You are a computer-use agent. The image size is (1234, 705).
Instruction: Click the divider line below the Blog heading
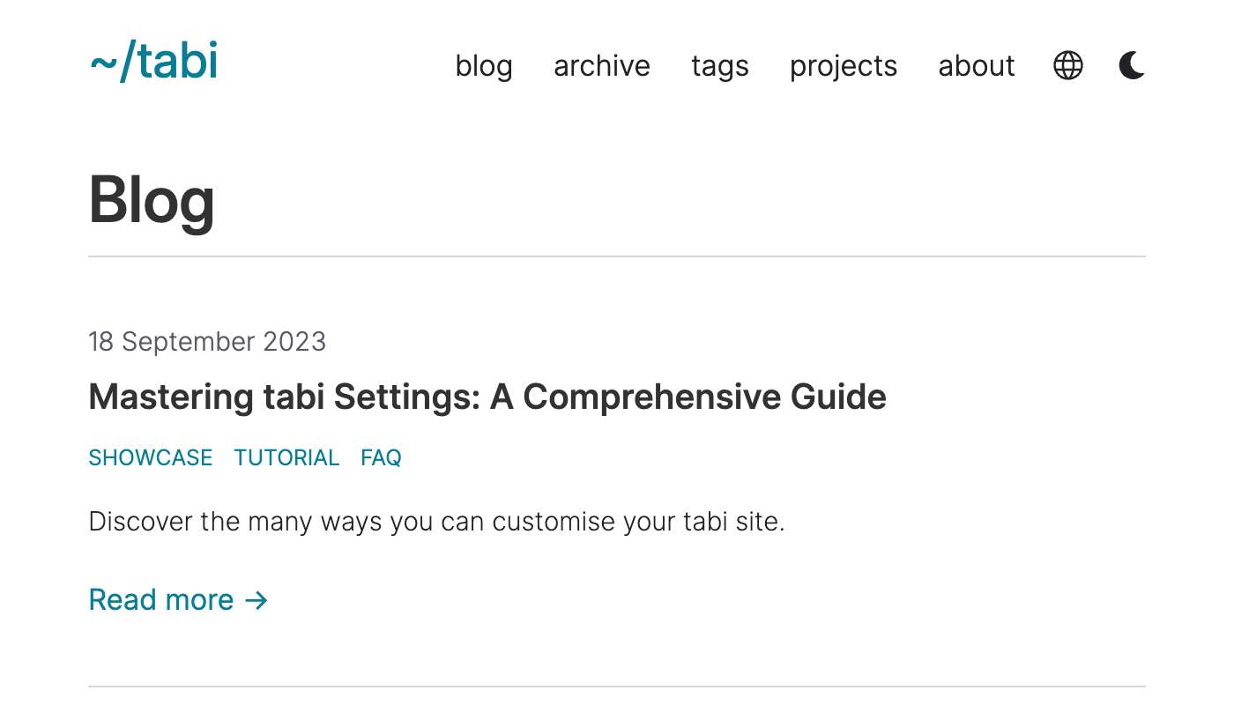[617, 256]
